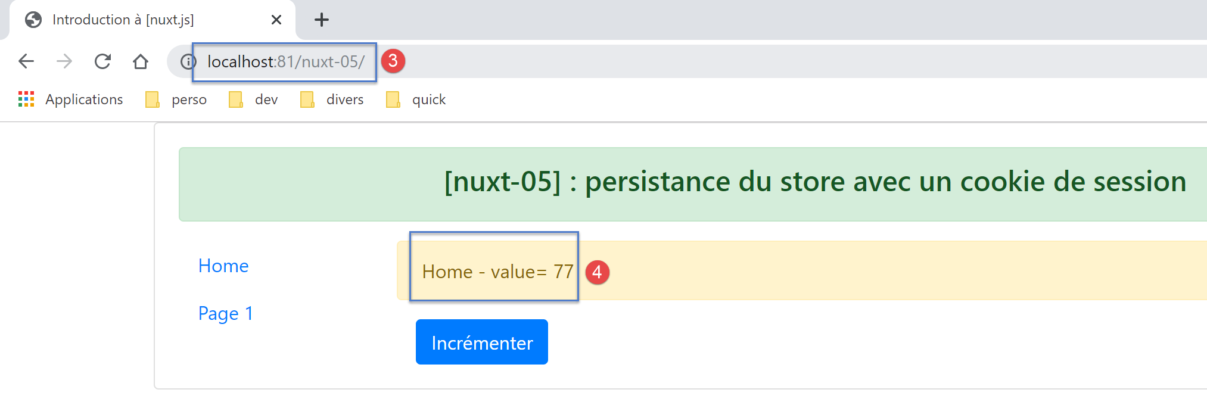Click the nuxt-05 persistance page heading
The image size is (1207, 408).
tap(815, 182)
